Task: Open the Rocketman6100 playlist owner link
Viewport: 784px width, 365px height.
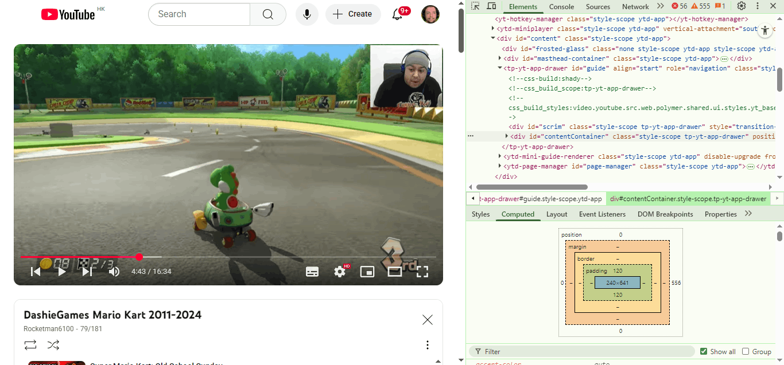Action: click(48, 329)
